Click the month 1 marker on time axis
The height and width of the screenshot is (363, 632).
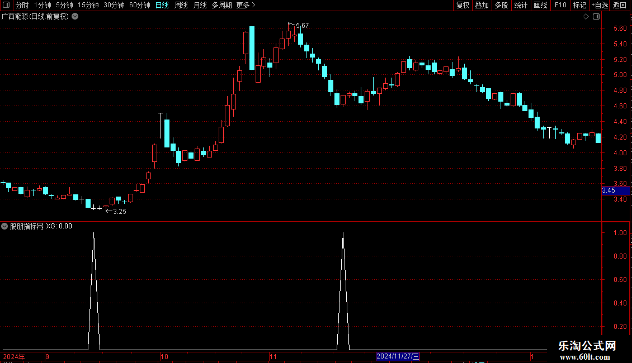pyautogui.click(x=532, y=356)
